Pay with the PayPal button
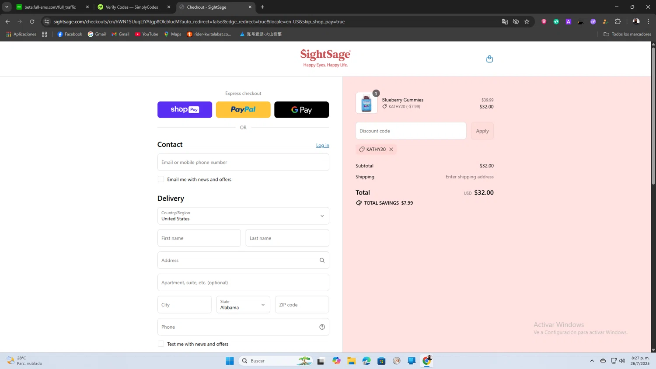The width and height of the screenshot is (656, 369). [243, 110]
